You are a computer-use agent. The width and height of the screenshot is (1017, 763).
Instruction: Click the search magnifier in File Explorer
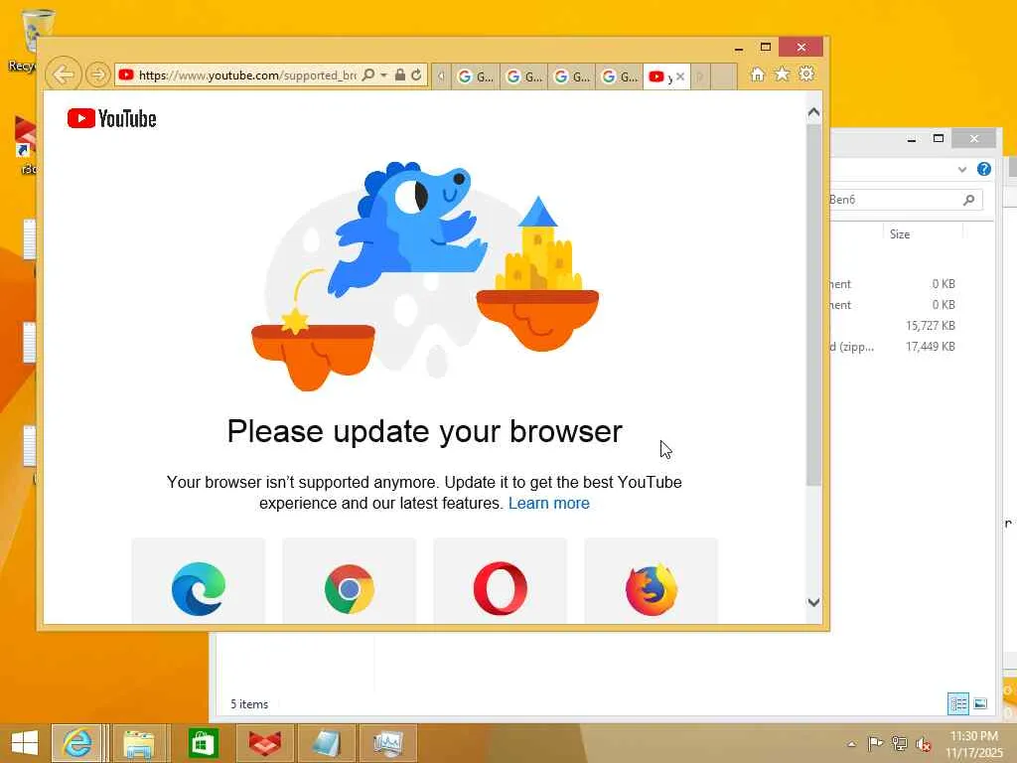click(969, 200)
